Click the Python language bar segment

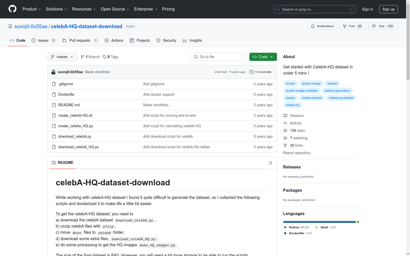(x=319, y=222)
